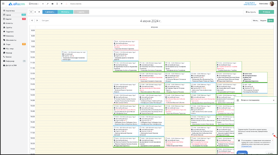Open the Ознакомиться link in chat
Viewport: 278px width, 155px height.
[x=246, y=146]
